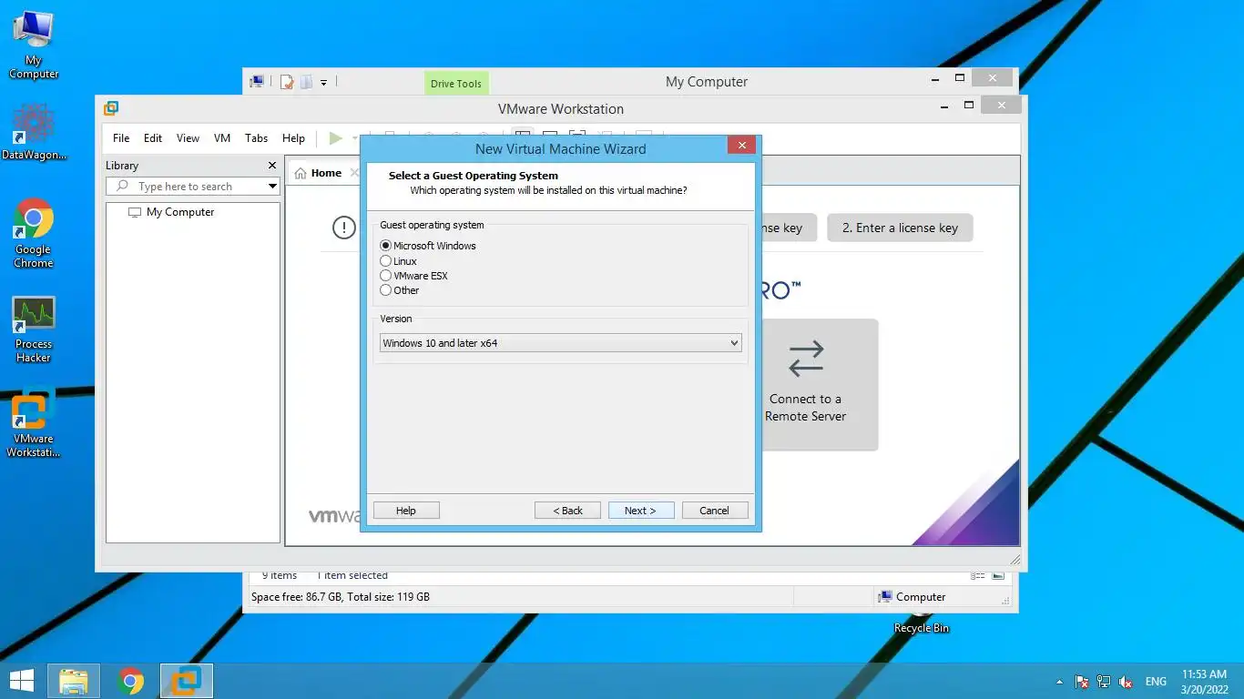Select the Linux guest operating system option
Image resolution: width=1244 pixels, height=699 pixels.
(386, 261)
